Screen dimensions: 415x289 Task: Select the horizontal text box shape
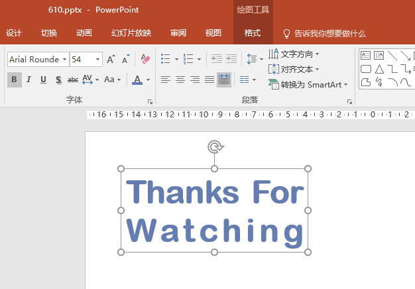coord(365,55)
